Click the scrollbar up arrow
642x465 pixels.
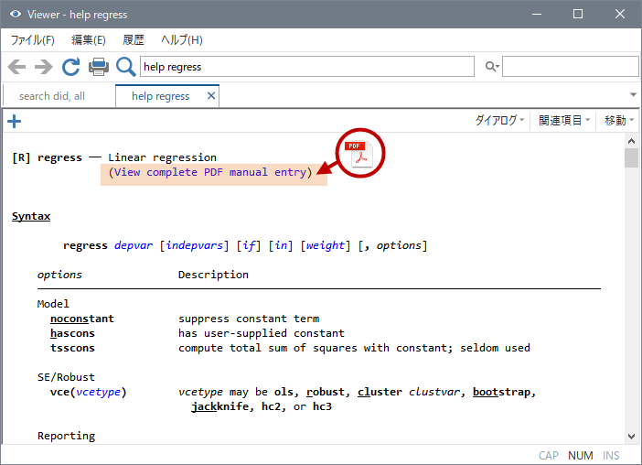tap(631, 141)
